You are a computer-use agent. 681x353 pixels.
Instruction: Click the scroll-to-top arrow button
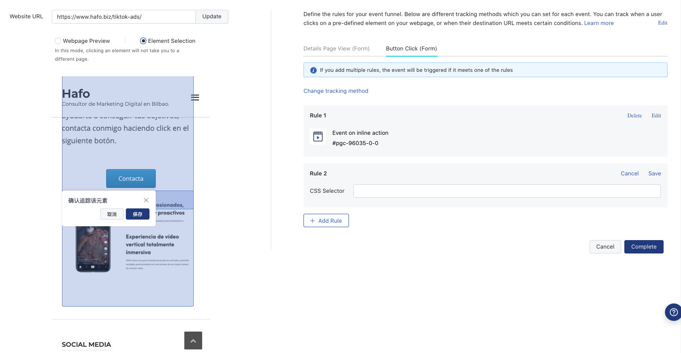click(193, 341)
